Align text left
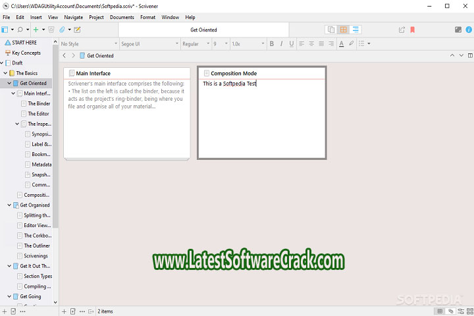Image resolution: width=474 pixels, height=316 pixels. (x=302, y=44)
